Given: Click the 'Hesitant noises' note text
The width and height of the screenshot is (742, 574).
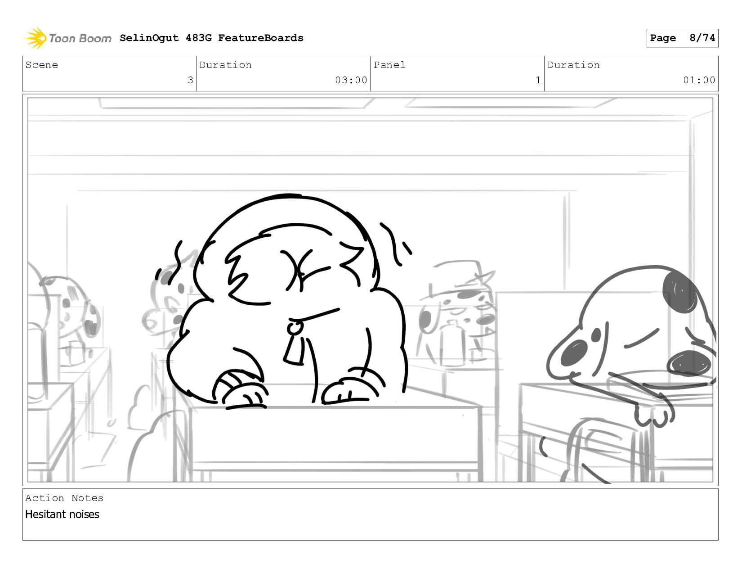Looking at the screenshot, I should coord(62,514).
